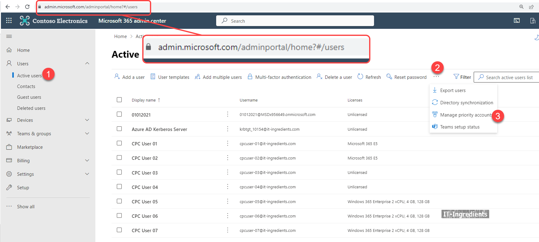The image size is (539, 242).
Task: Open Active users in sidebar
Action: click(29, 76)
